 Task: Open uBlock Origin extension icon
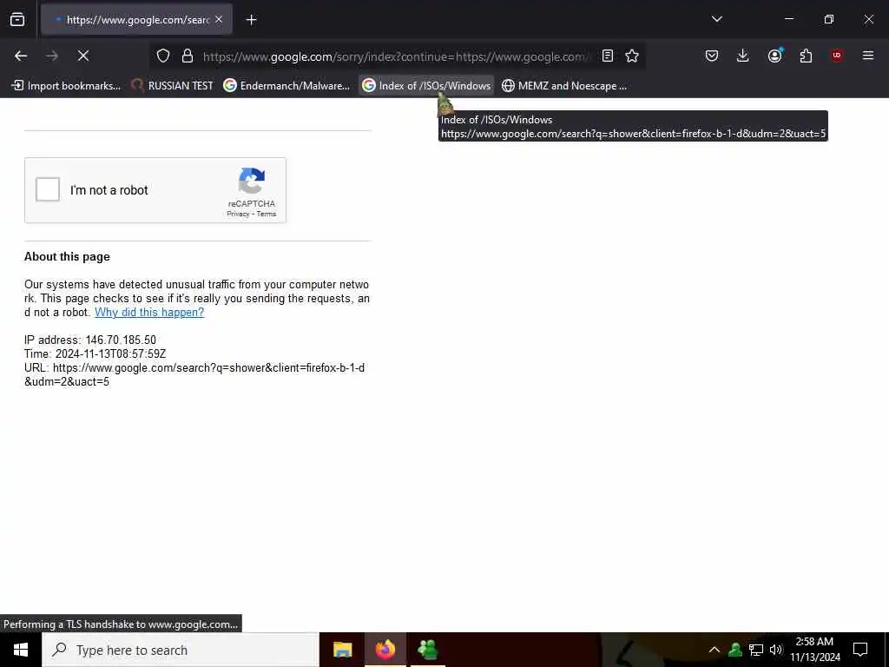point(837,55)
